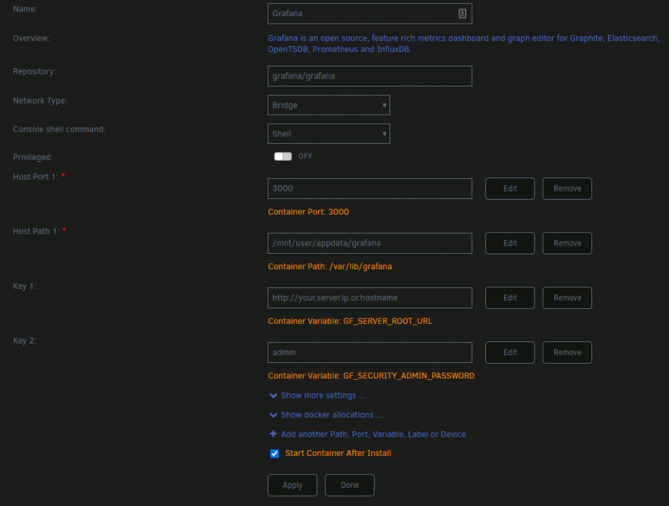Uncheck Start Container After Install
This screenshot has width=669, height=506.
(x=274, y=453)
